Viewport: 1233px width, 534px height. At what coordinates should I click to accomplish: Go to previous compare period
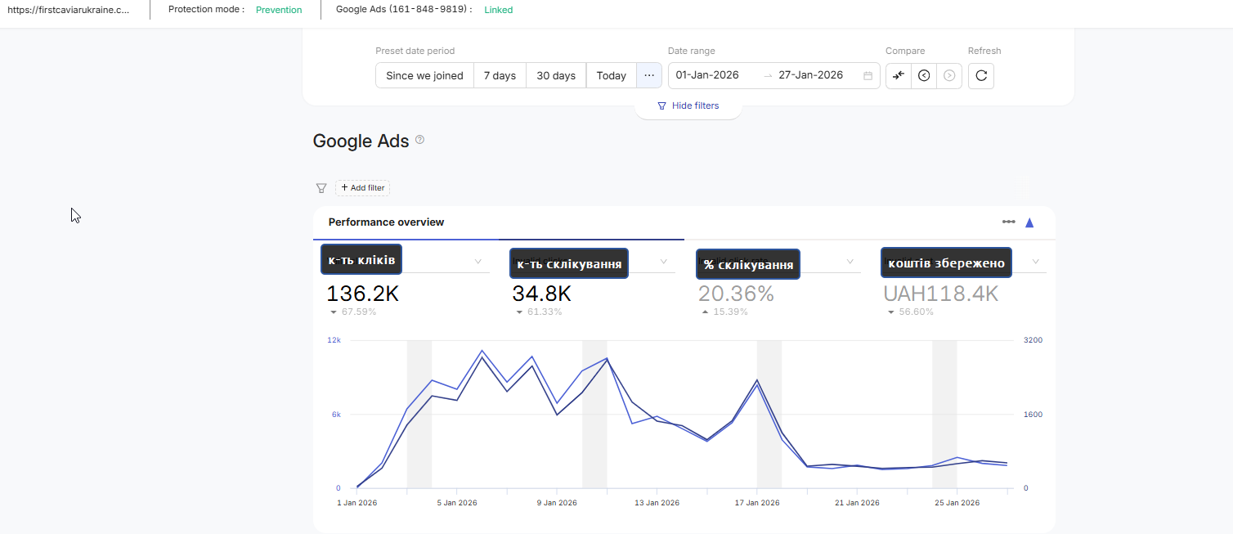click(x=924, y=75)
